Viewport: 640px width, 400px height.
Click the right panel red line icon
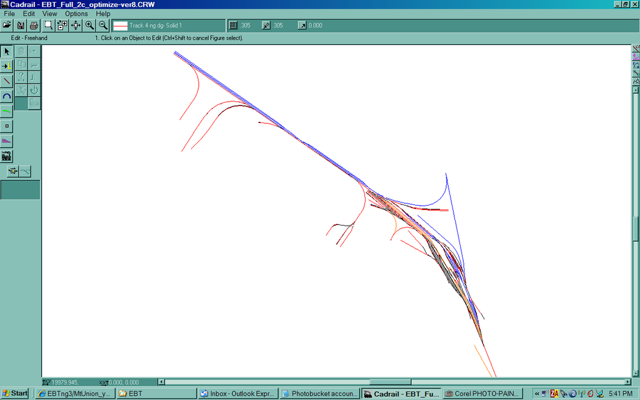point(636,49)
